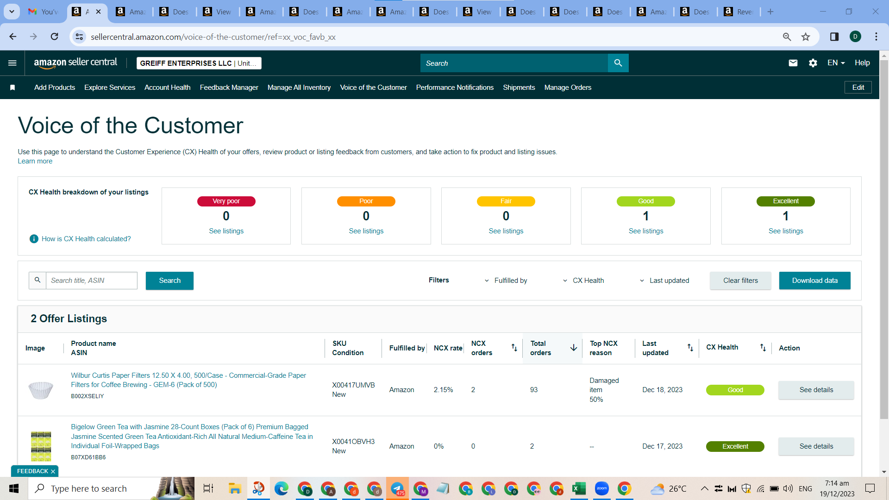
Task: Click the teal Search button for listings
Action: (x=169, y=281)
